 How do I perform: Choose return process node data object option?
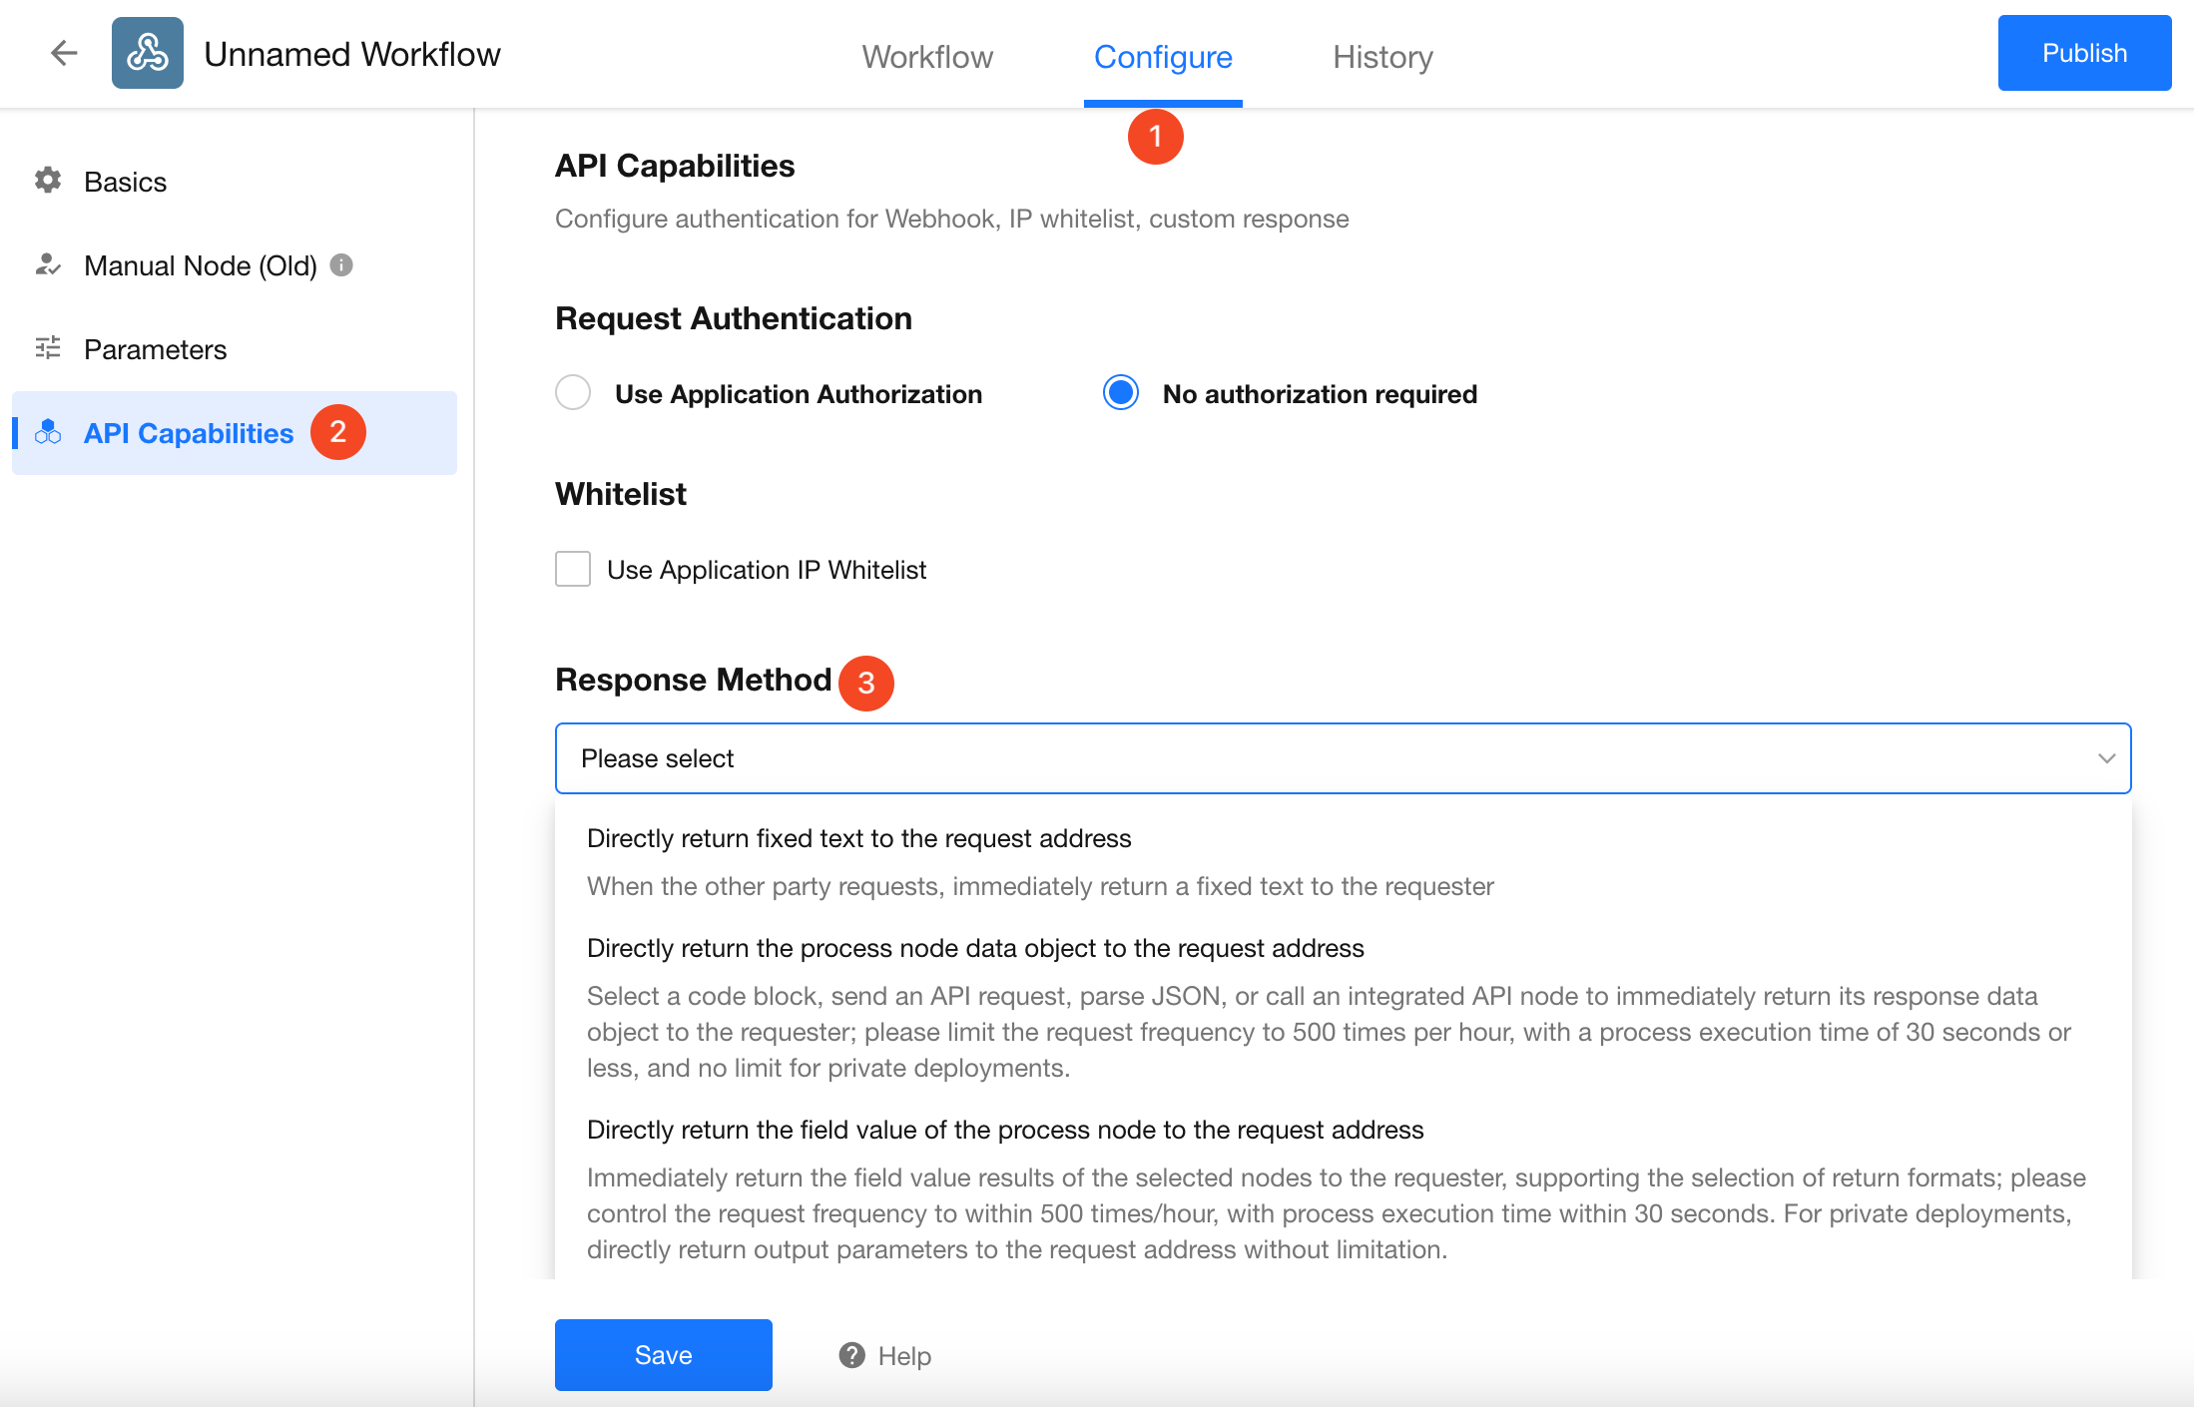point(974,948)
